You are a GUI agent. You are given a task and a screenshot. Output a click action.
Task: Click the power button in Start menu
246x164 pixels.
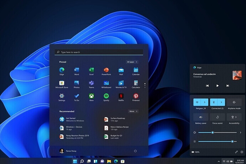[135, 151]
